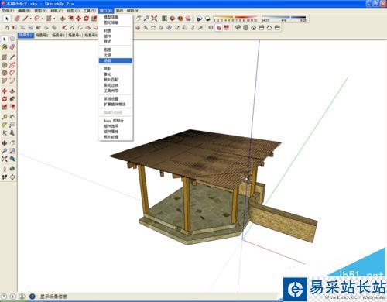
Task: Select the Push/Pull tool in top toolbar
Action: (x=62, y=19)
